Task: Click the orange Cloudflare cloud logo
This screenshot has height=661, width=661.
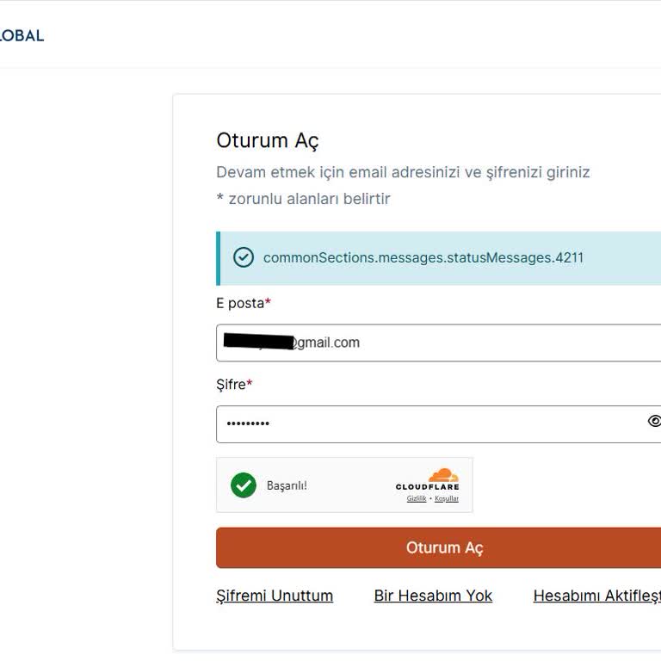Action: pos(443,475)
